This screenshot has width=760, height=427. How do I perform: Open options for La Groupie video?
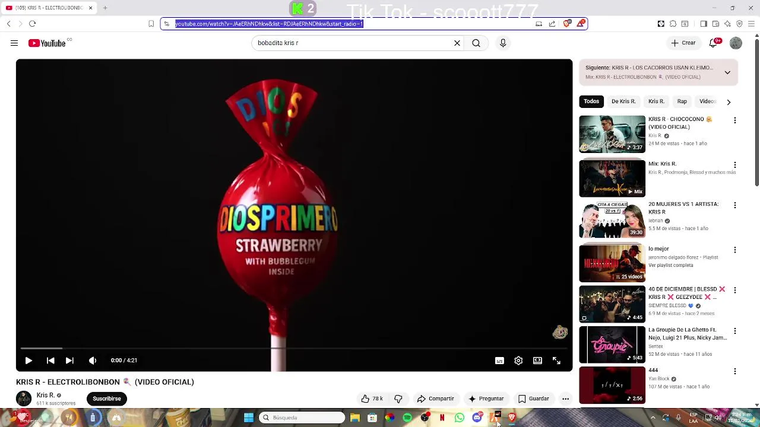tap(735, 331)
